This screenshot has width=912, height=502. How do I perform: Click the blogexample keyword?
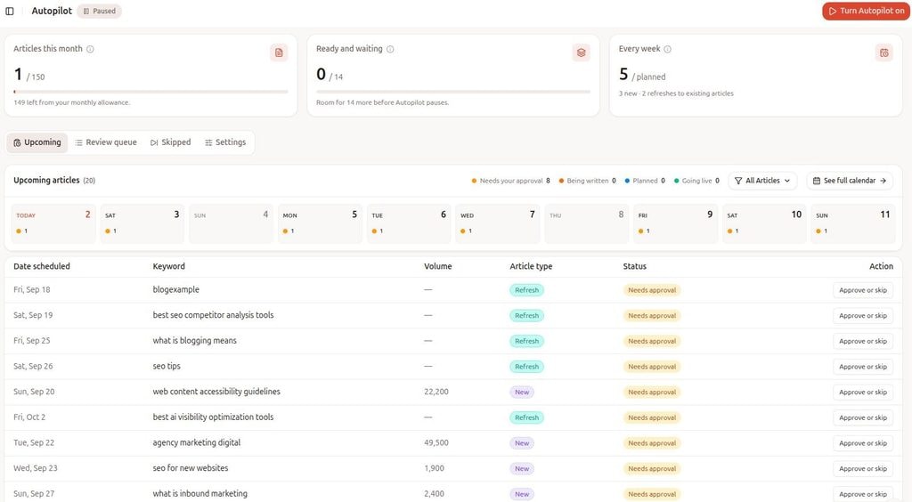tap(176, 290)
